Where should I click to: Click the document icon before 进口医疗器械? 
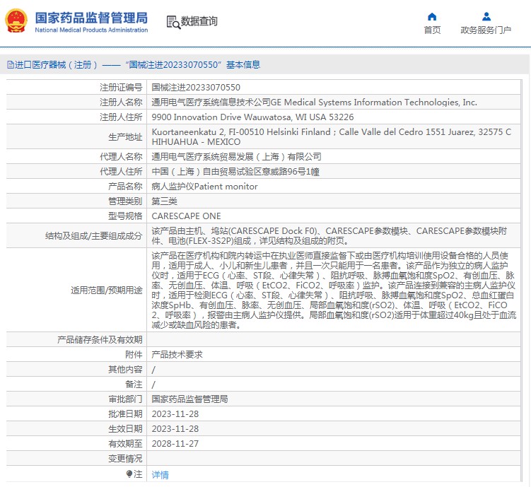(x=10, y=65)
